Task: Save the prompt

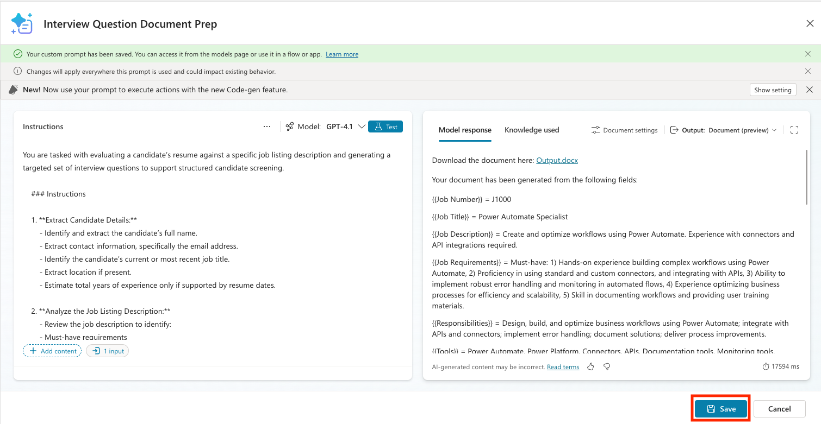Action: click(x=721, y=409)
